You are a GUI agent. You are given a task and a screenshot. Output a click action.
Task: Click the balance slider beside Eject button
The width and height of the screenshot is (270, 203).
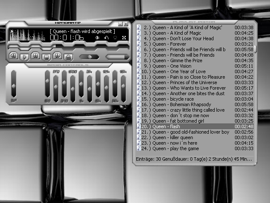click(89, 57)
